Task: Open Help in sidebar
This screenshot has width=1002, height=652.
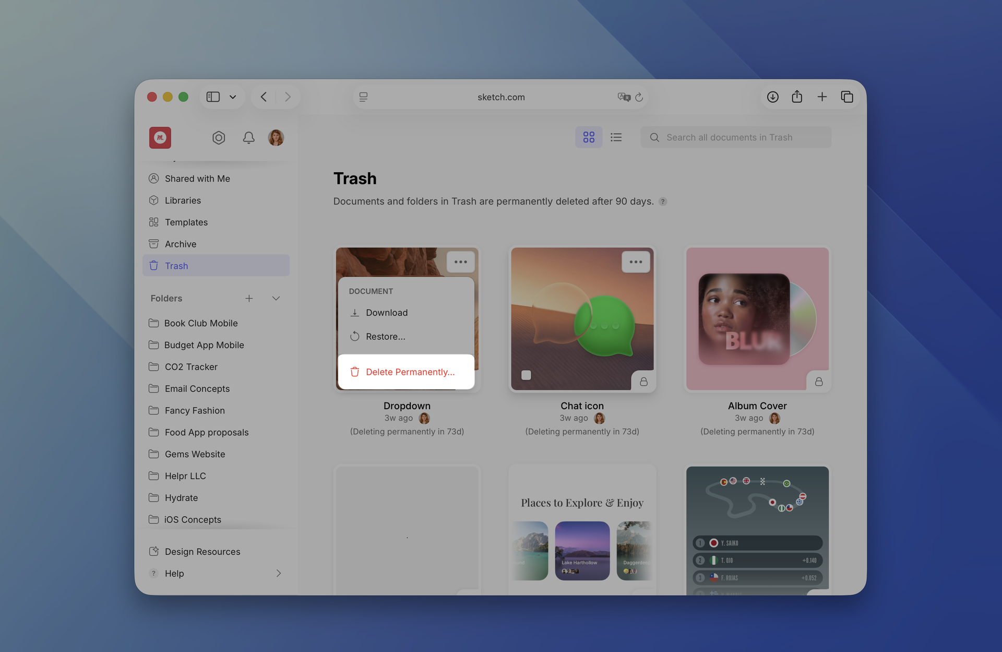Action: 216,574
